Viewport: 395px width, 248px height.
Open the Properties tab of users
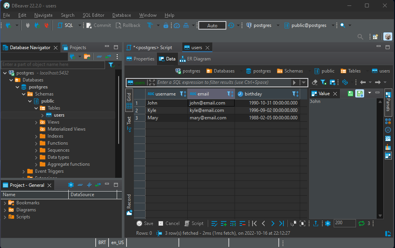tap(141, 59)
